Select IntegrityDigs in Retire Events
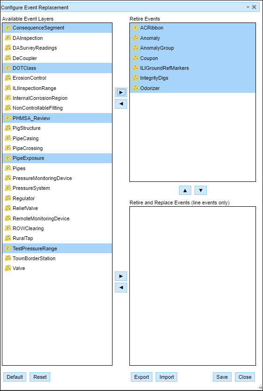 click(193, 78)
